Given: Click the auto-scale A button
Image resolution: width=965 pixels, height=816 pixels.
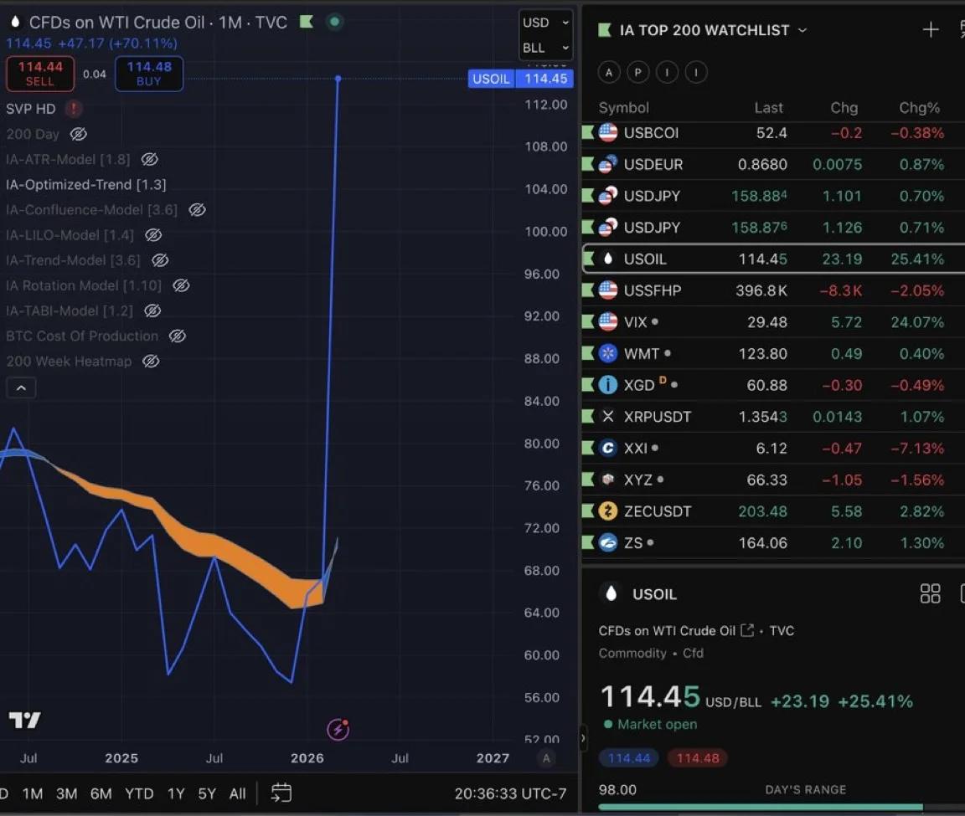Looking at the screenshot, I should click(x=546, y=758).
